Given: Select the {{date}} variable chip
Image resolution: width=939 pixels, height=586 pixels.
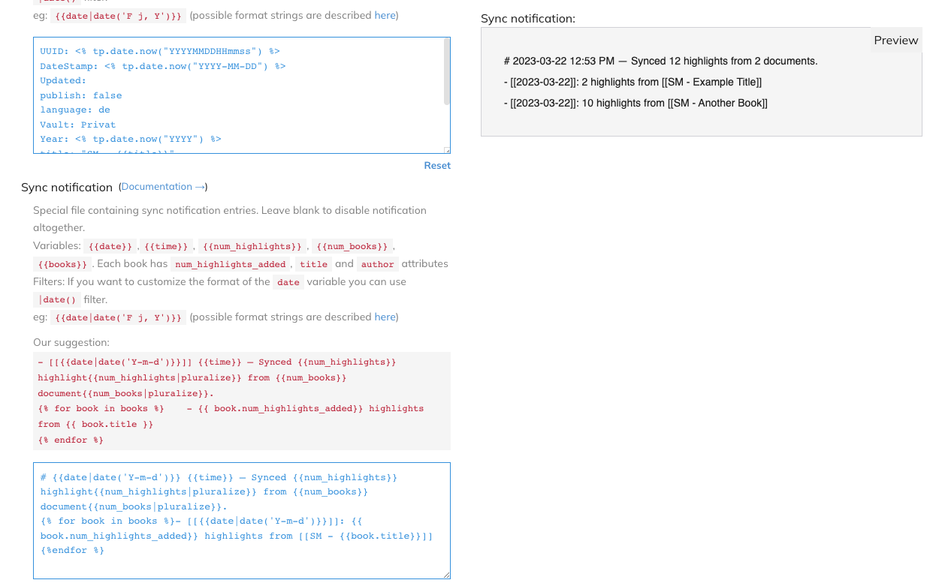Looking at the screenshot, I should coord(110,246).
